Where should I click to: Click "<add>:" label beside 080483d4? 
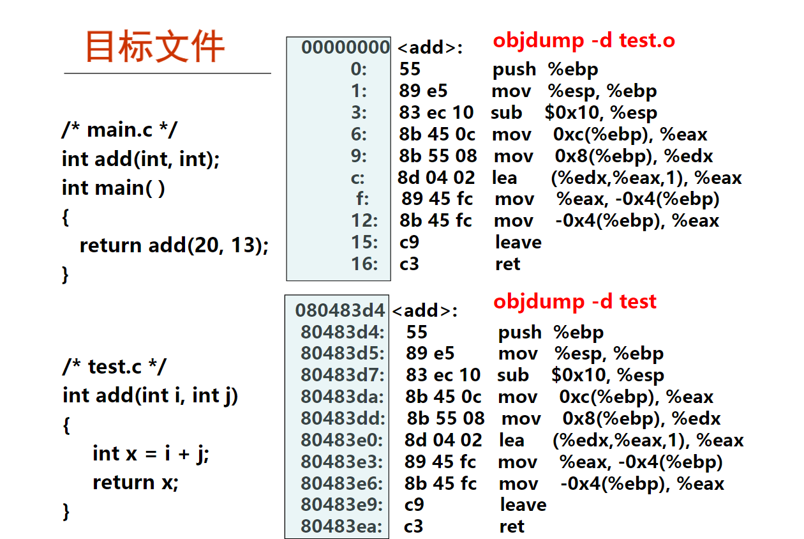coord(425,311)
